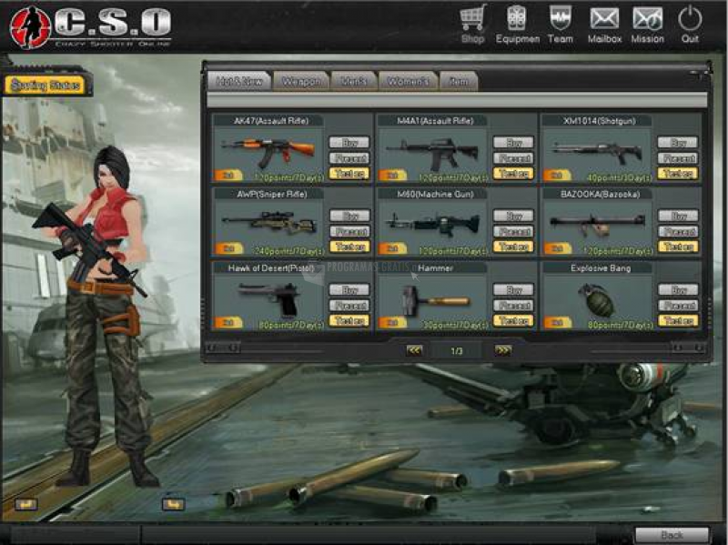Buy the Explosive Bang grenade
Screen dimensions: 728x545
678,290
